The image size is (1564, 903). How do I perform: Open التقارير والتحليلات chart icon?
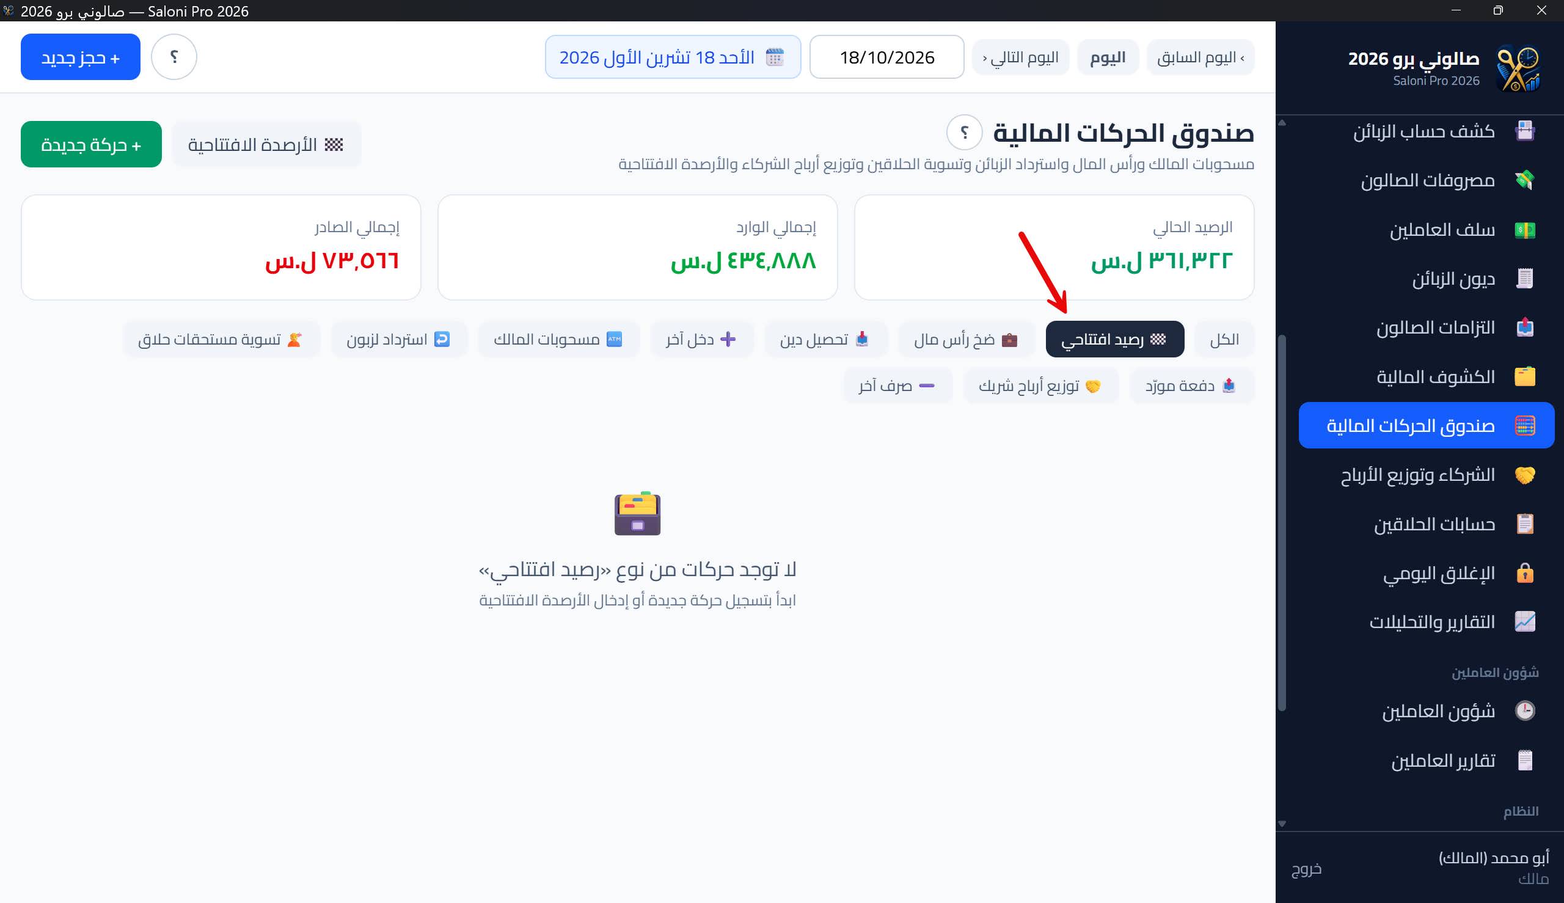point(1524,621)
